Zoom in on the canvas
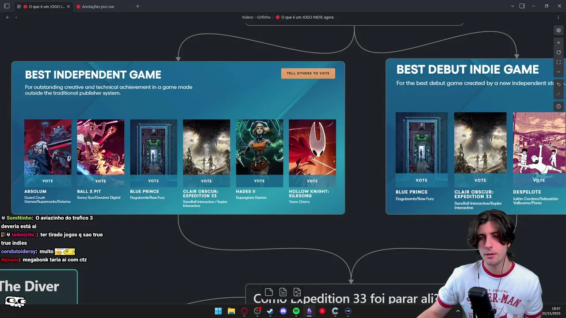Image resolution: width=566 pixels, height=318 pixels. [x=558, y=43]
